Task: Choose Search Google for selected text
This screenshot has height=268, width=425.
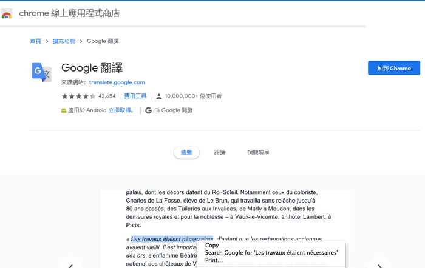Action: [x=271, y=253]
